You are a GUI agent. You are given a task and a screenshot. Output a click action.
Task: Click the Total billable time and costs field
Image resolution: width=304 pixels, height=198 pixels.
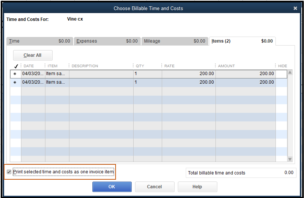click(x=241, y=173)
